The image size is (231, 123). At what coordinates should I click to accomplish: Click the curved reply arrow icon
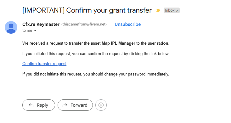pyautogui.click(x=31, y=105)
